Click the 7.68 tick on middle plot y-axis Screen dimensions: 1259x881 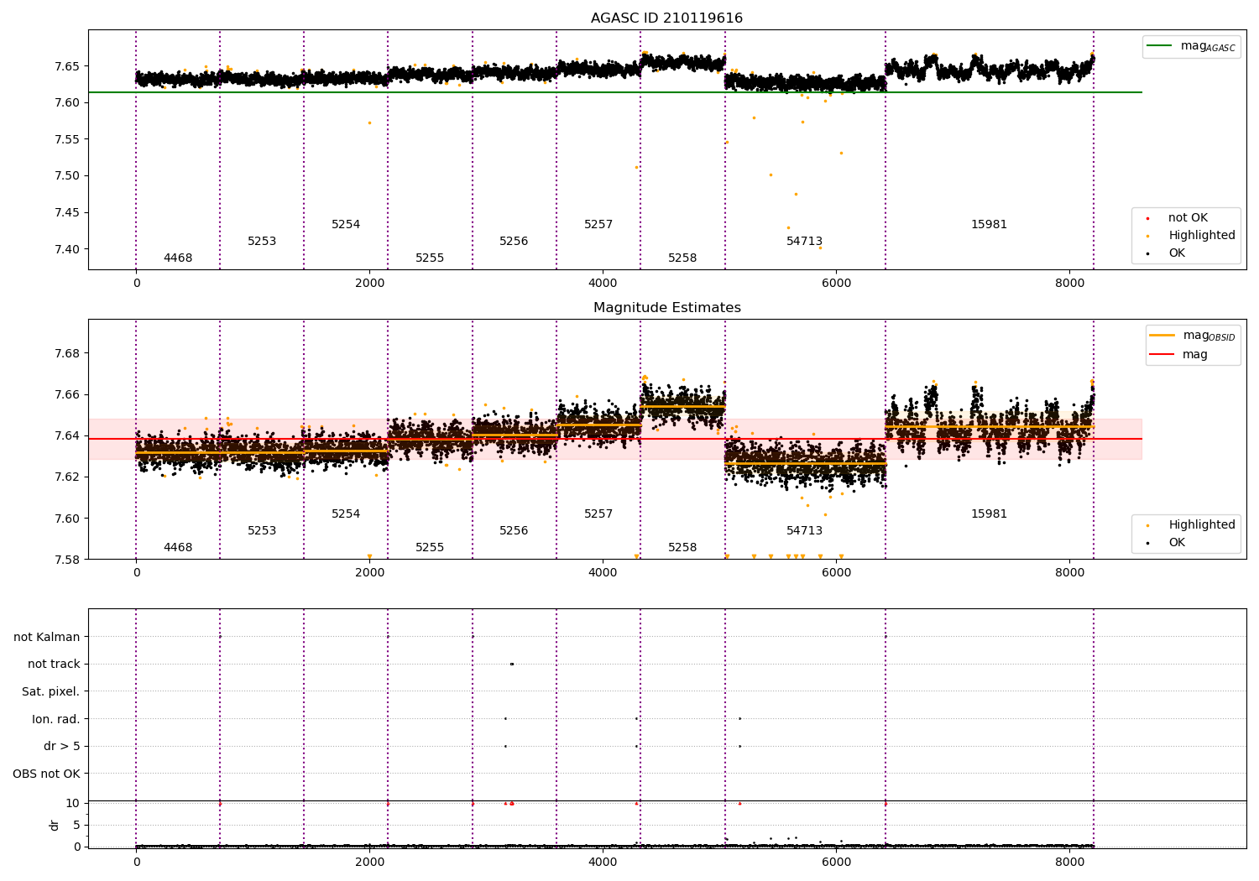pyautogui.click(x=68, y=353)
